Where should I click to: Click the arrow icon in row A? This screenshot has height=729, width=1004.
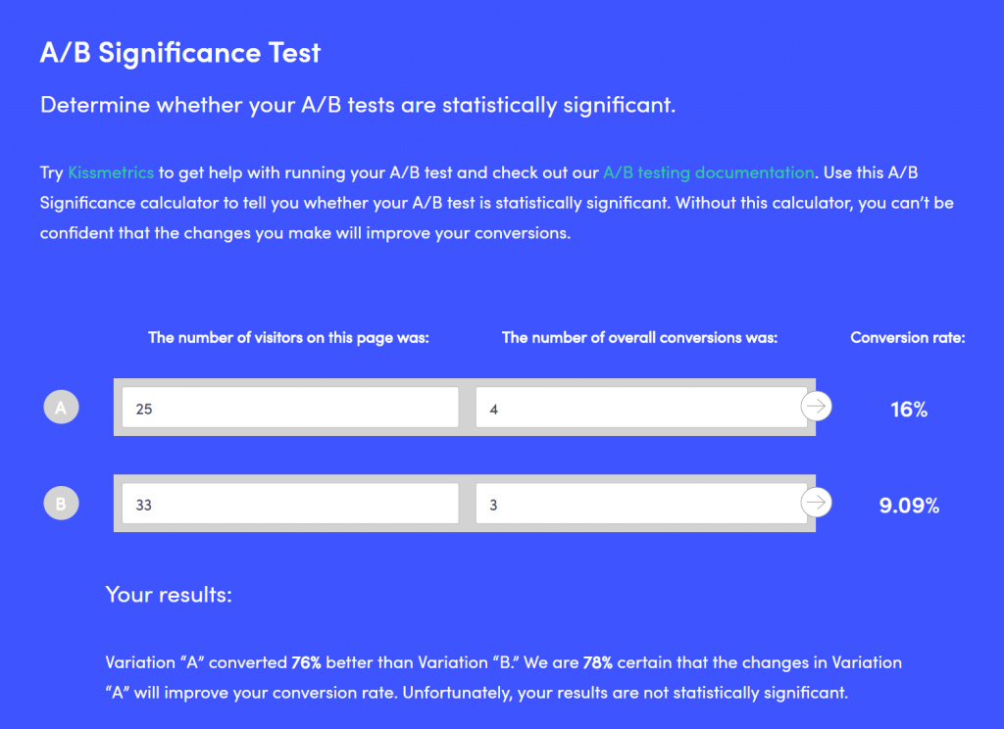816,407
